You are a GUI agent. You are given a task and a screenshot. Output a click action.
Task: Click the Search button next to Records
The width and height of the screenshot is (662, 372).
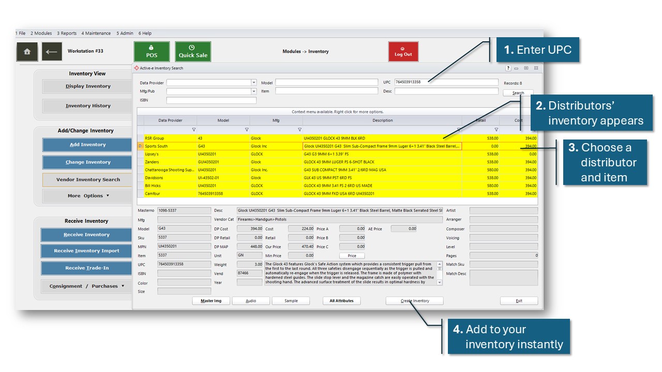518,92
